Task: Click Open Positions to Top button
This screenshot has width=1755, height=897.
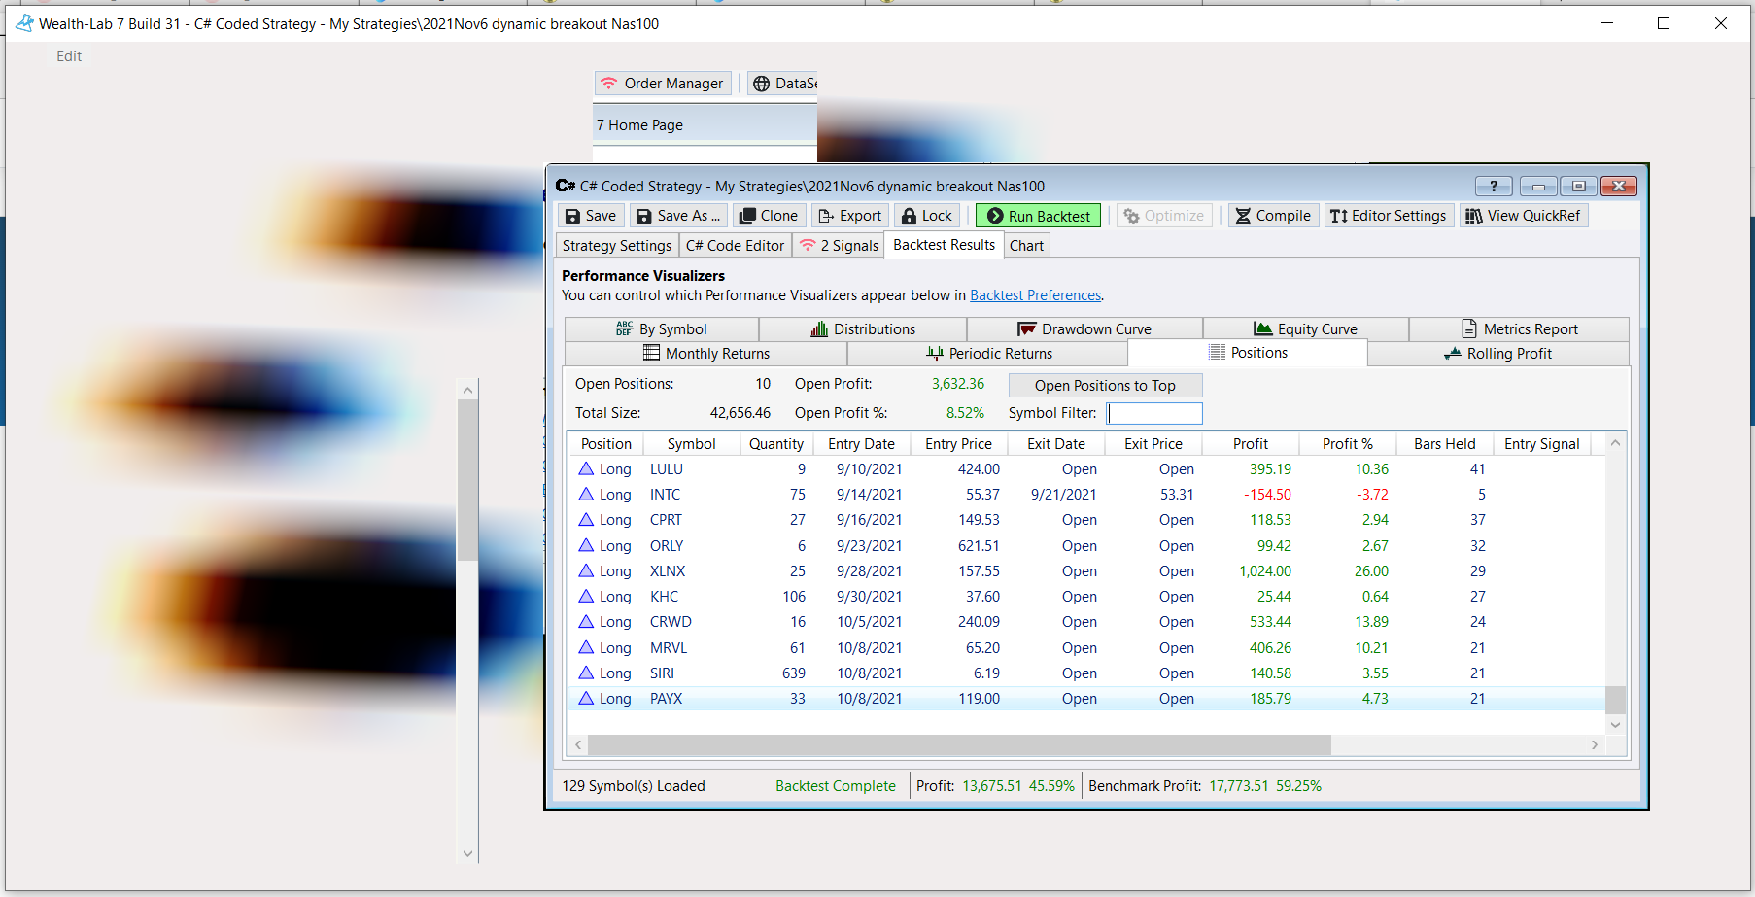Action: click(1105, 386)
